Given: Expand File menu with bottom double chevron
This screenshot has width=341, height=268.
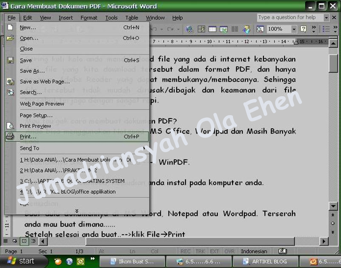Looking at the screenshot, I should (77, 211).
